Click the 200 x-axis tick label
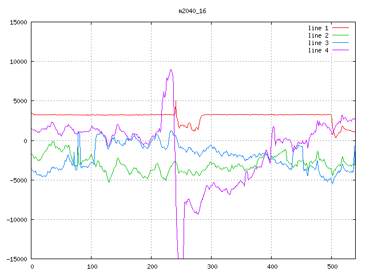 [152, 267]
